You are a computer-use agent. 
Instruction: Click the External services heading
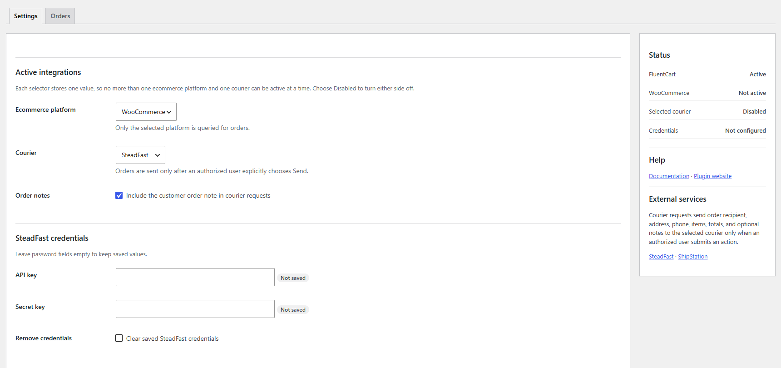click(677, 199)
